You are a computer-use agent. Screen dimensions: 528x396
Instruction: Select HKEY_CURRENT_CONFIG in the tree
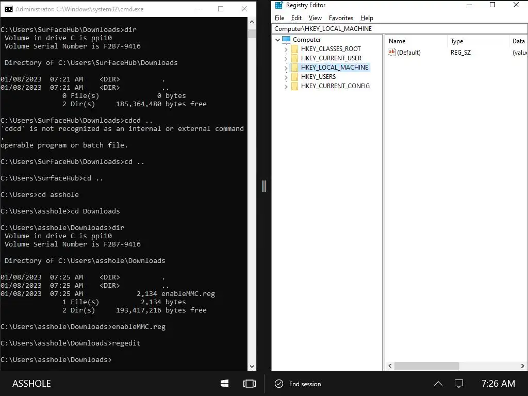tap(335, 86)
